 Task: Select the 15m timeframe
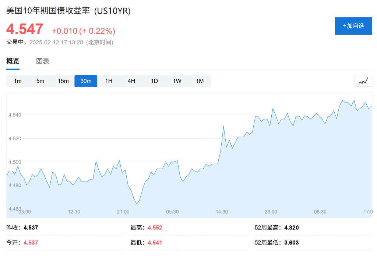63,81
